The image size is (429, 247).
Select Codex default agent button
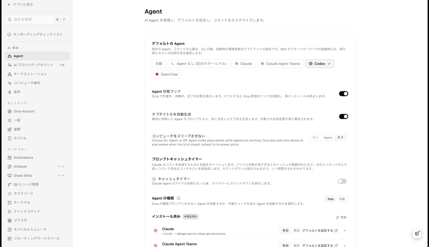(320, 64)
